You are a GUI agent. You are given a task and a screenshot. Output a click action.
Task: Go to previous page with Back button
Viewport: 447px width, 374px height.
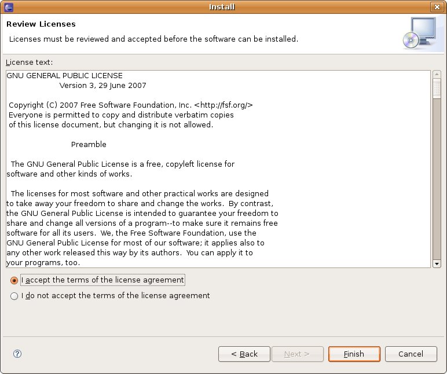pyautogui.click(x=244, y=354)
